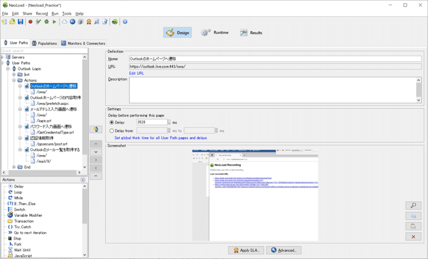Click the horizontal scrollbar of the tree panel
The image size is (428, 259).
click(x=42, y=172)
